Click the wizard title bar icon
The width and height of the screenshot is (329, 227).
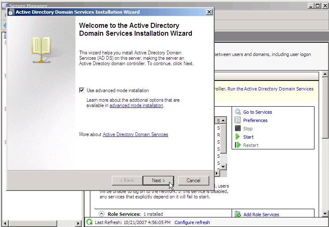pos(11,12)
